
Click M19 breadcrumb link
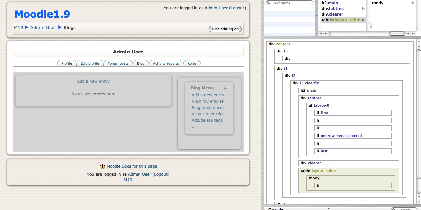coord(18,27)
